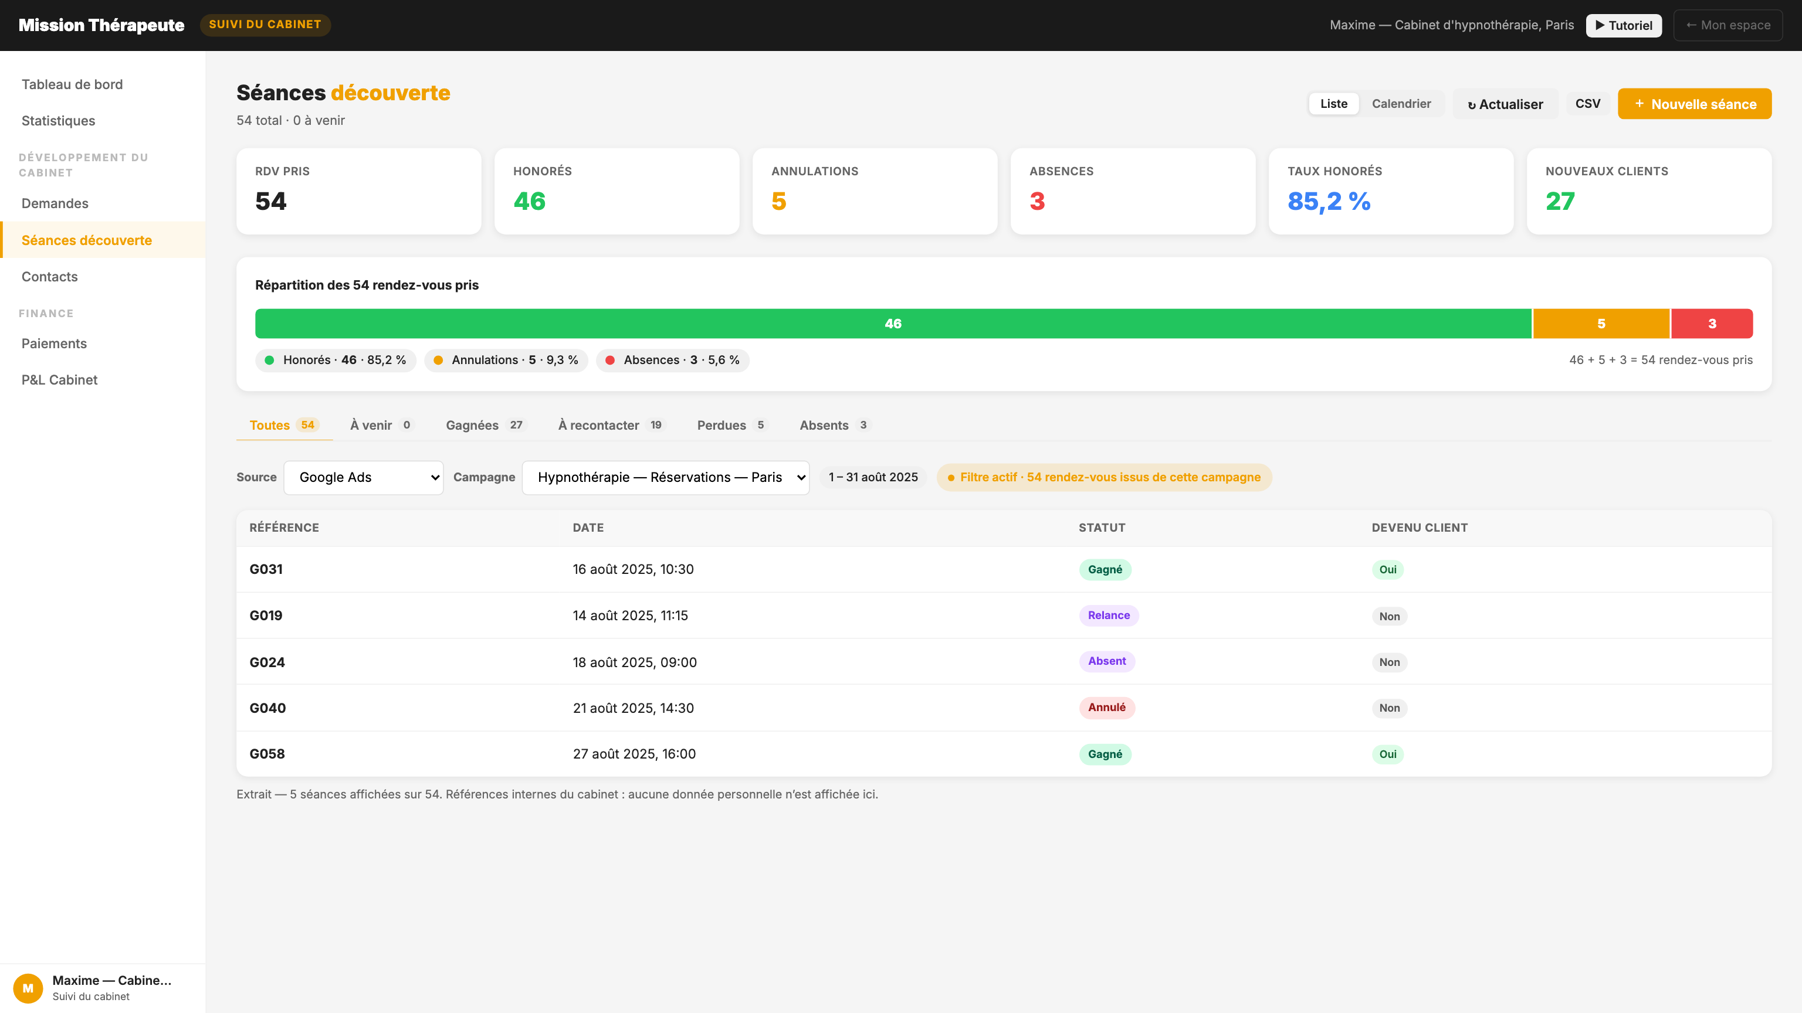Open Tableau de bord in the sidebar
Image resolution: width=1802 pixels, height=1013 pixels.
[x=103, y=84]
